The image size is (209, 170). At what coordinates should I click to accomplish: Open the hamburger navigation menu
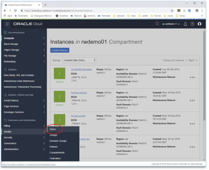click(x=7, y=24)
